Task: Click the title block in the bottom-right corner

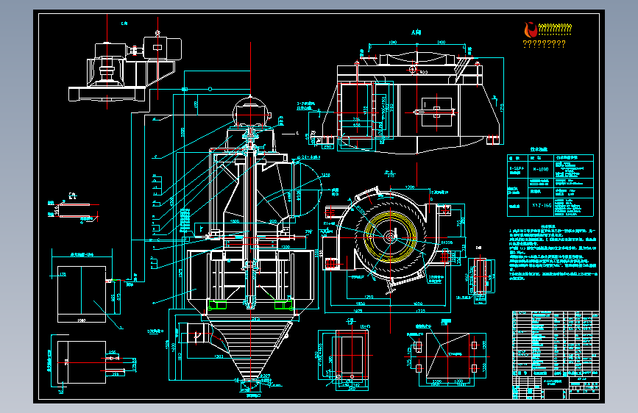Action: click(556, 388)
